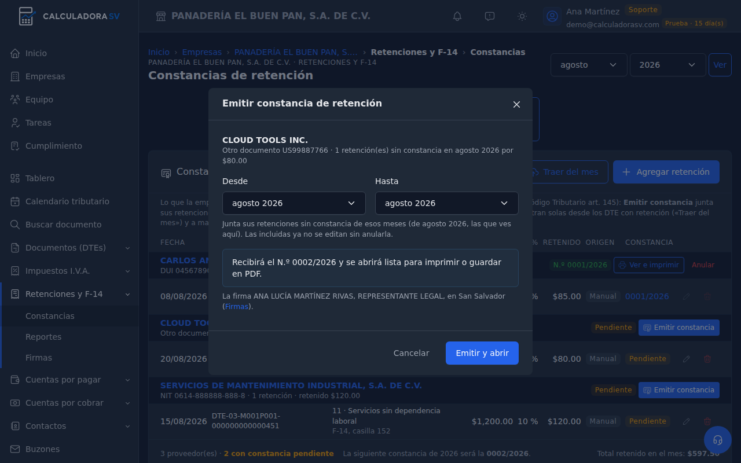Close the Emitir constancia dialog
741x463 pixels.
516,104
